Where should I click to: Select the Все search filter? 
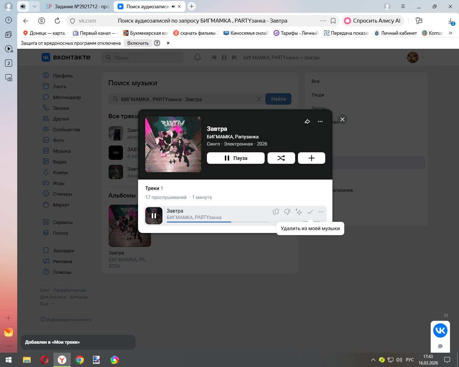[x=316, y=81]
